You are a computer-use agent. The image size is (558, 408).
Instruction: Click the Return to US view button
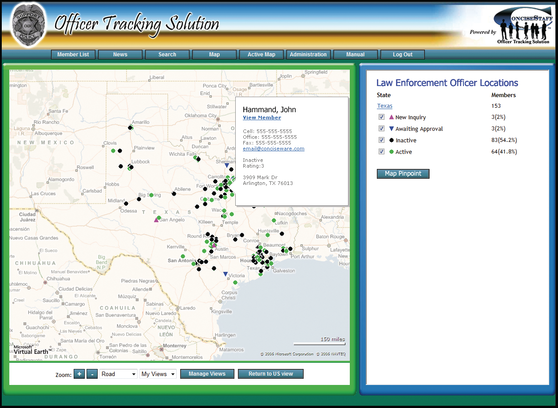point(271,374)
